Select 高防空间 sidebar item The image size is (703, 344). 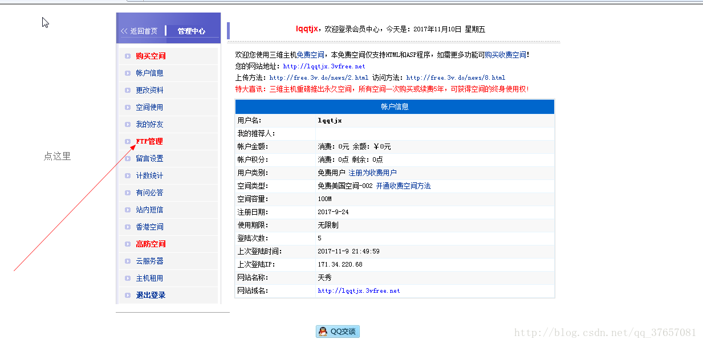[151, 244]
